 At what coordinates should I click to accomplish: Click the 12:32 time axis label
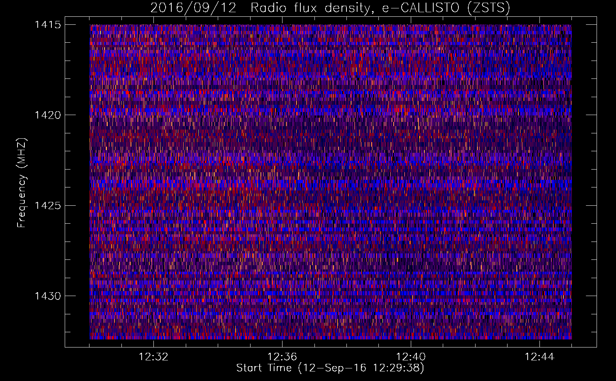(x=153, y=357)
